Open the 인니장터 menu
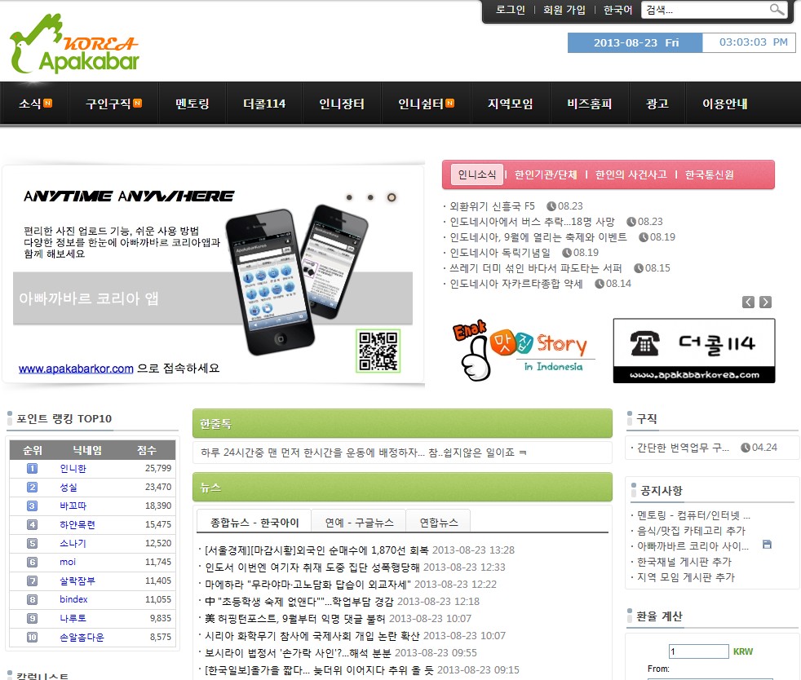 342,104
